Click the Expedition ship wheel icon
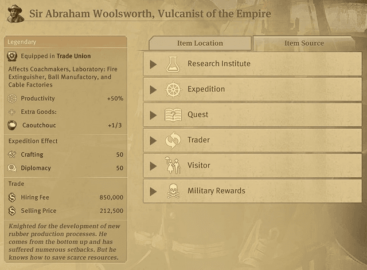The height and width of the screenshot is (270, 367). click(173, 89)
